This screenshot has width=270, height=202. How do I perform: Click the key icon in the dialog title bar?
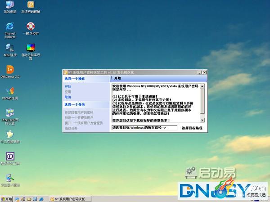tap(65, 72)
